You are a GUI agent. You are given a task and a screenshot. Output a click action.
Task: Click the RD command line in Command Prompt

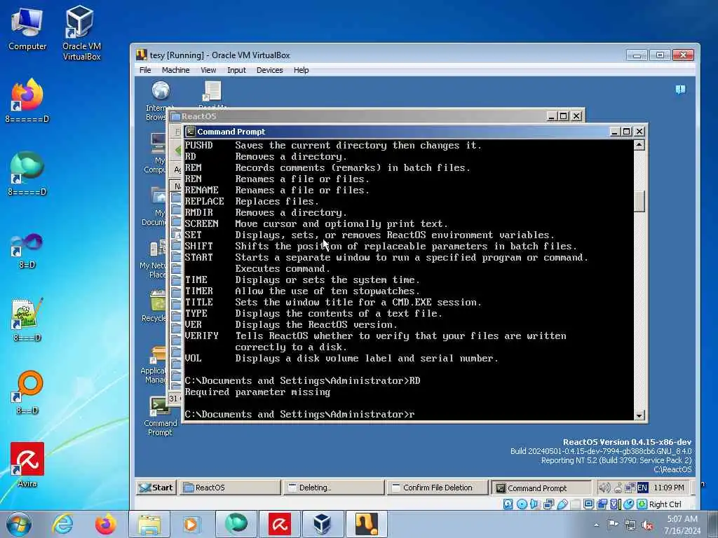pyautogui.click(x=302, y=380)
